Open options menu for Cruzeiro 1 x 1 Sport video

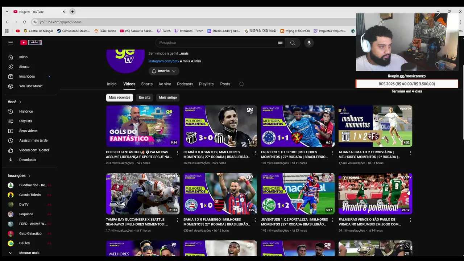point(332,153)
